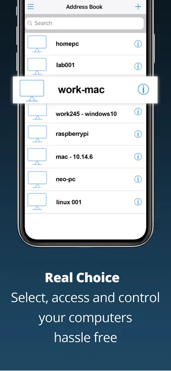
Task: Click the raspberrypi monitor icon
Action: click(37, 134)
